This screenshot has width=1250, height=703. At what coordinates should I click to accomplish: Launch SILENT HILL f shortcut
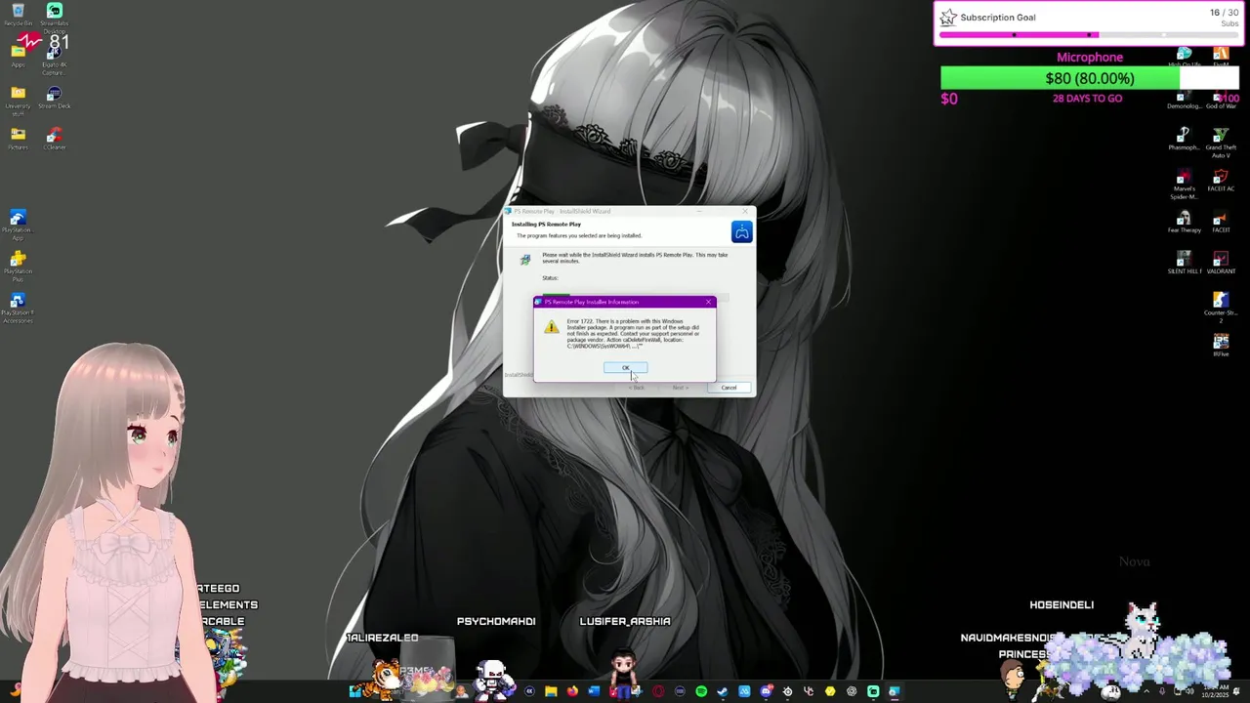1184,262
